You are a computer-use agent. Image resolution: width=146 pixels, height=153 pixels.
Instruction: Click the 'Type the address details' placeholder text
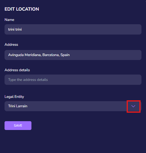28,80
